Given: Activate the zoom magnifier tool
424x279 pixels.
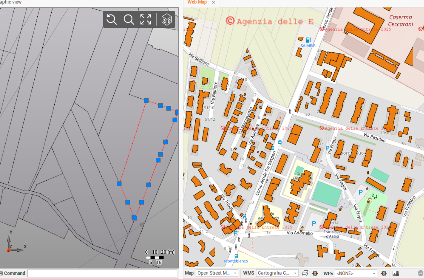Looking at the screenshot, I should pyautogui.click(x=129, y=19).
